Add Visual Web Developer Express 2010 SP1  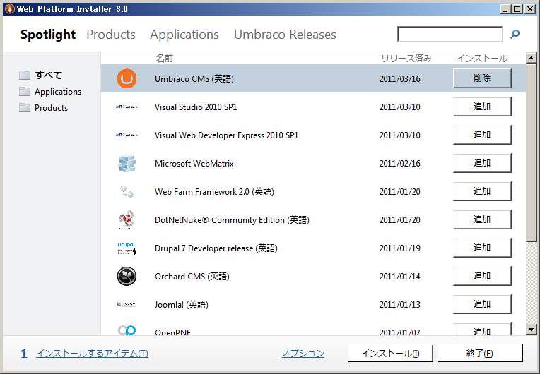coord(482,134)
